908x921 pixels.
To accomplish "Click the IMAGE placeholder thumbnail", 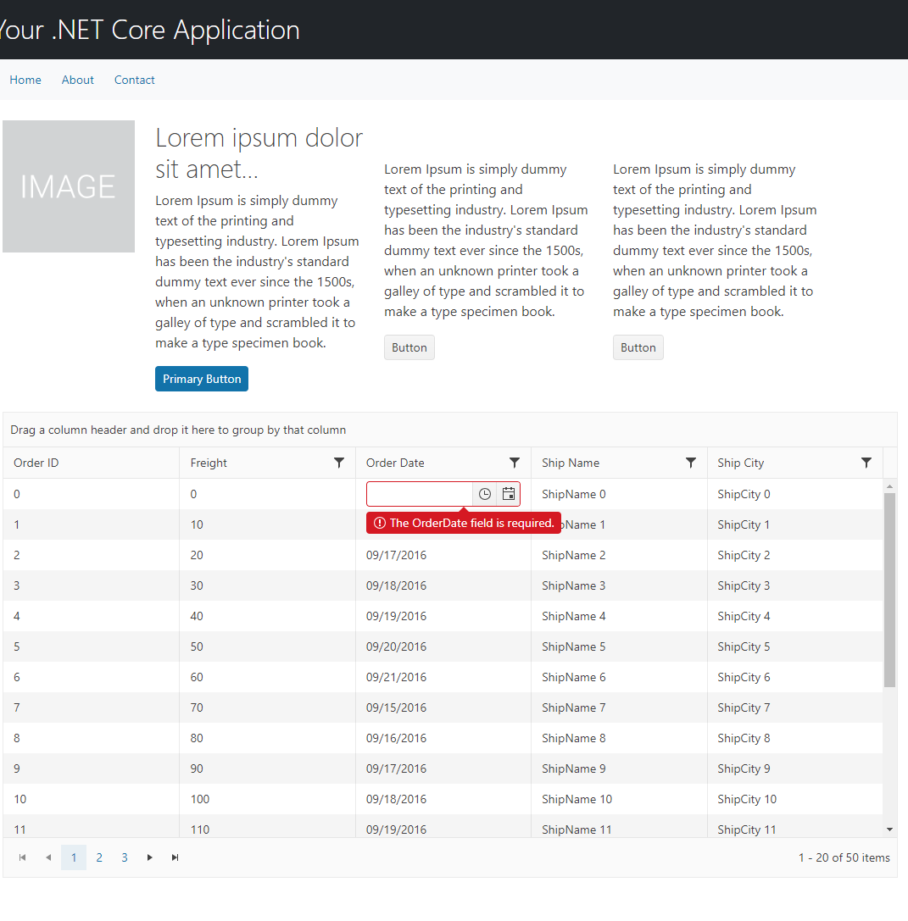I will pos(69,186).
